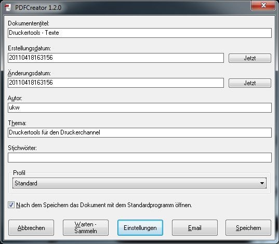
Task: Click the PDFCreator icon in title bar
Action: [x=8, y=7]
